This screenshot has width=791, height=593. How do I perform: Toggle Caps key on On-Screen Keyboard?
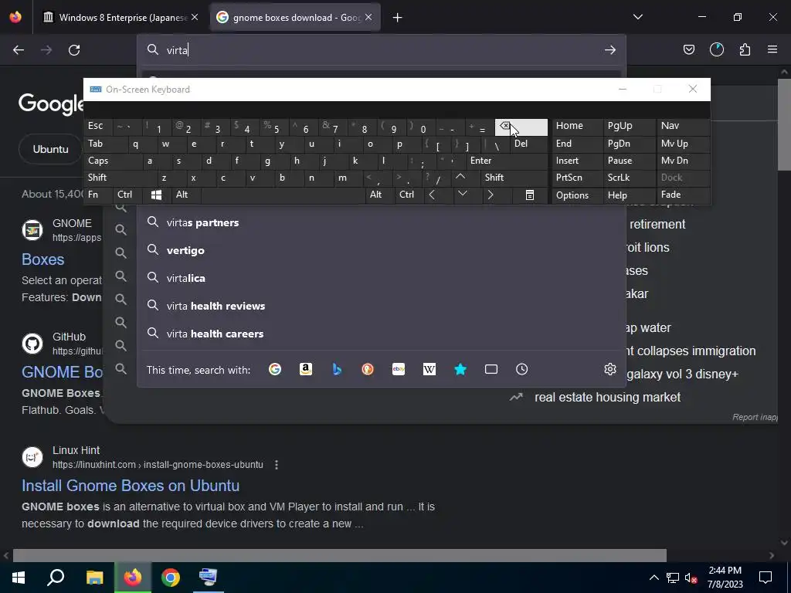[x=113, y=161]
